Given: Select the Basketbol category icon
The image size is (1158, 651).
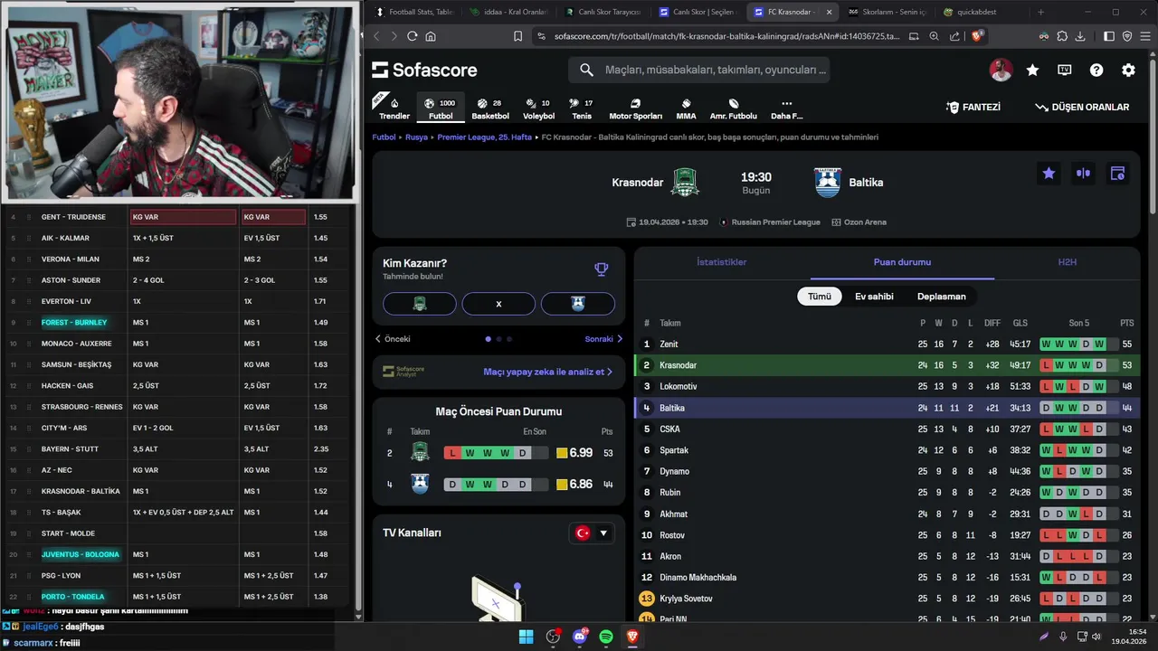Looking at the screenshot, I should (489, 108).
